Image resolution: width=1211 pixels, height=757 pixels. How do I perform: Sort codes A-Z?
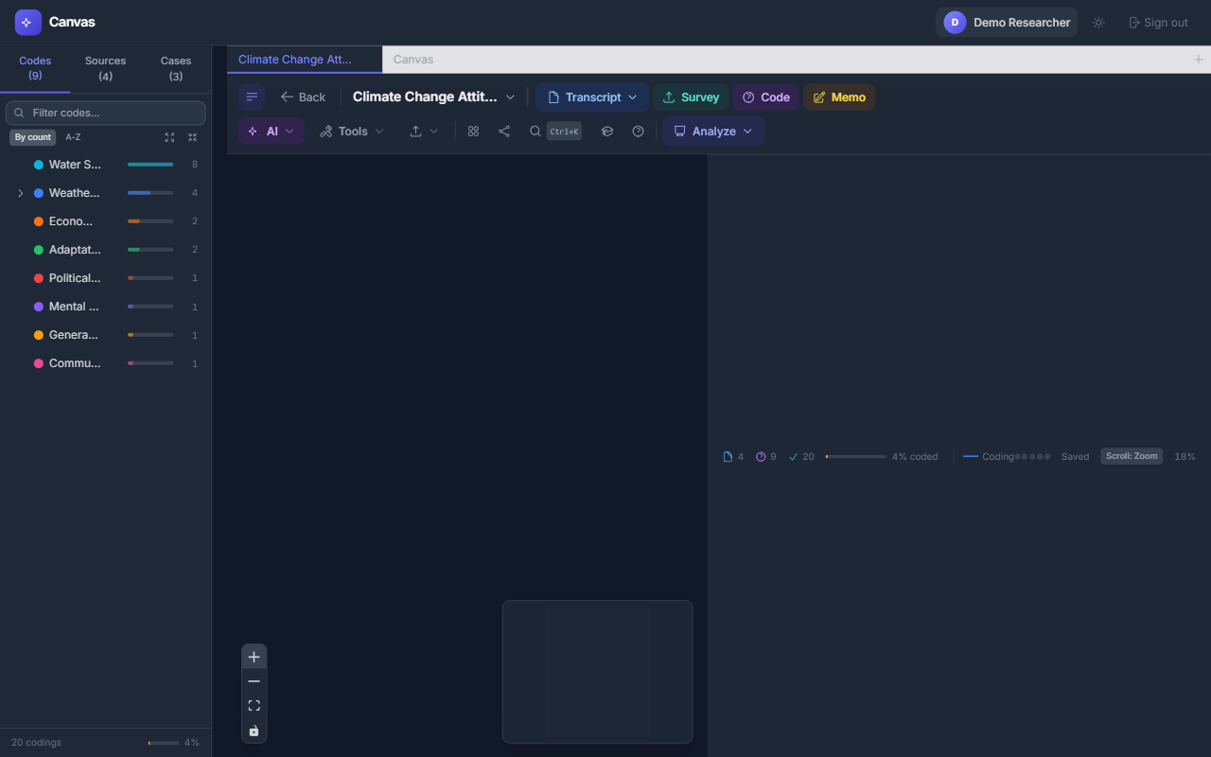coord(73,137)
